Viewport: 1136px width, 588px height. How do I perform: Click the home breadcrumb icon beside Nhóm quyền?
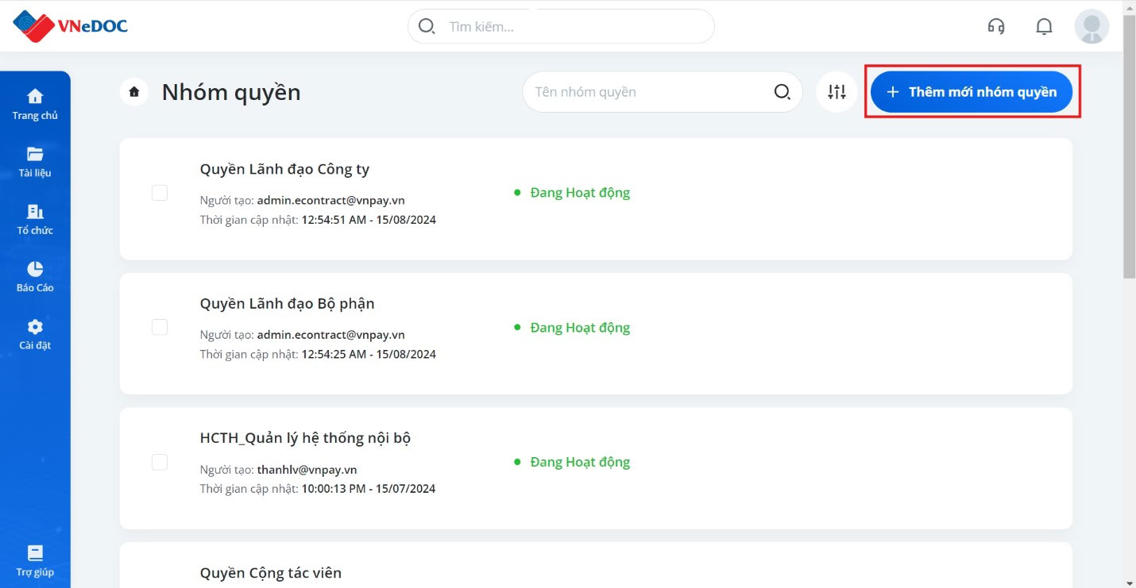pyautogui.click(x=134, y=92)
